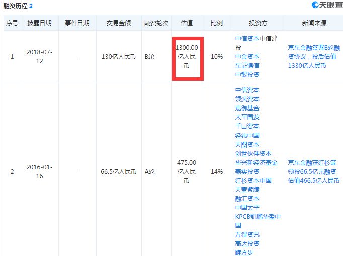Open investor link 东证锦信

click(x=247, y=65)
